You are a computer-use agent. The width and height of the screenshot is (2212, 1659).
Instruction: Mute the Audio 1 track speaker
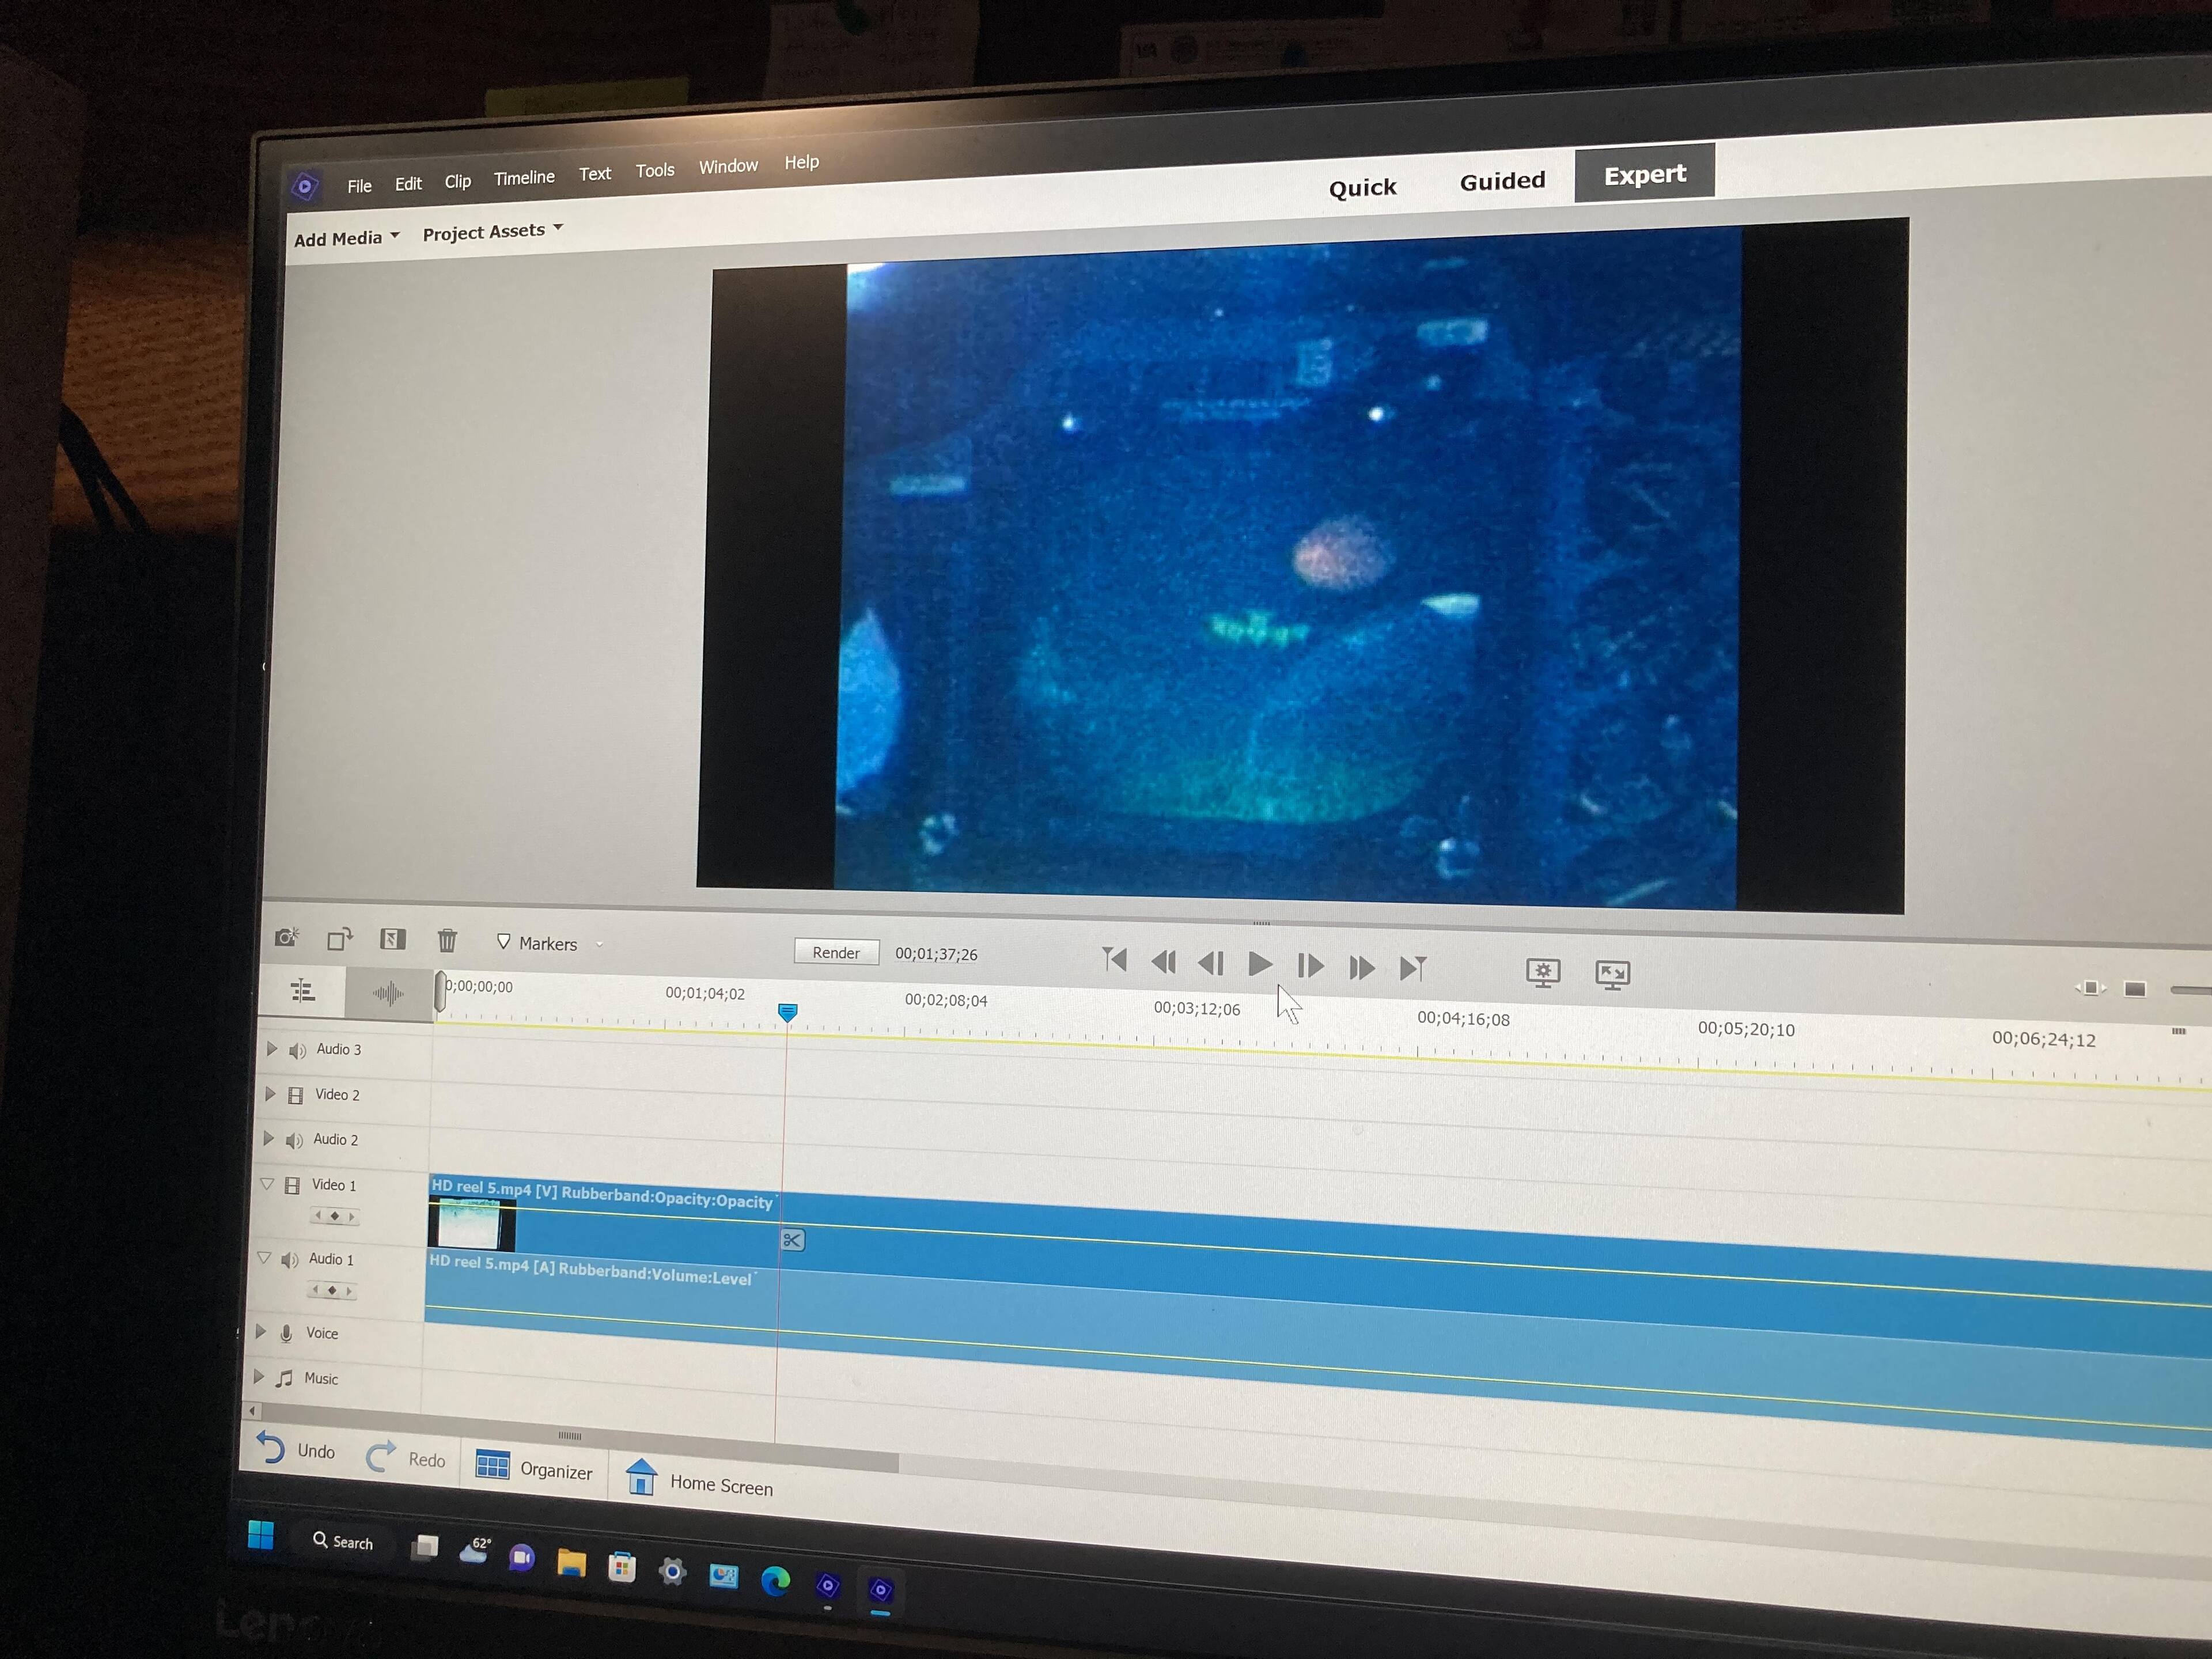pos(290,1260)
